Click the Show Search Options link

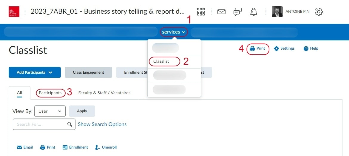point(102,124)
